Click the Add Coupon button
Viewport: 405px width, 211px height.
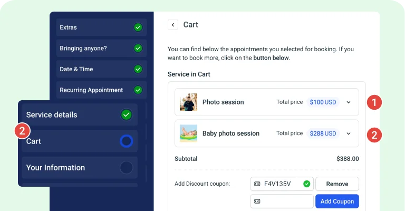click(337, 201)
